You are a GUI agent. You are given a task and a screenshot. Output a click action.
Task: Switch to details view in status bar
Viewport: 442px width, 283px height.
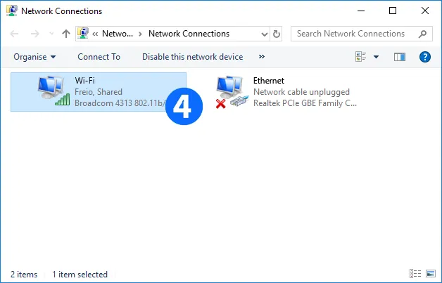[x=415, y=273]
